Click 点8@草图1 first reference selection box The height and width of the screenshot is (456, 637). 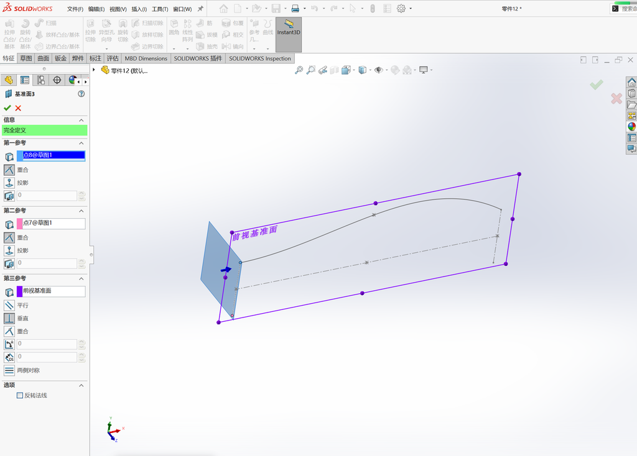pos(51,155)
